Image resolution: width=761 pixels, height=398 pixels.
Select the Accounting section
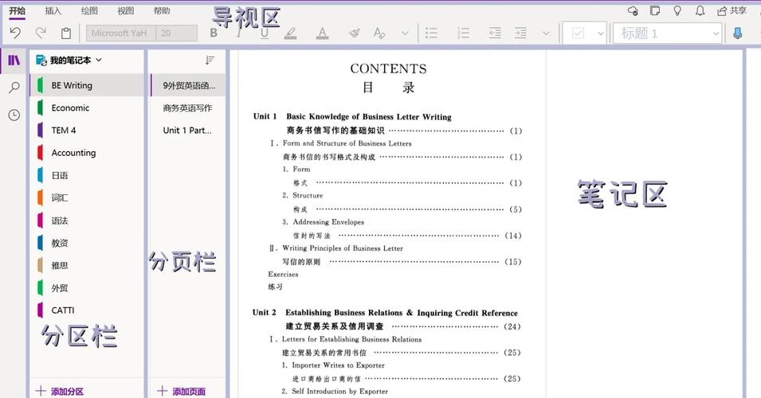[x=87, y=153]
